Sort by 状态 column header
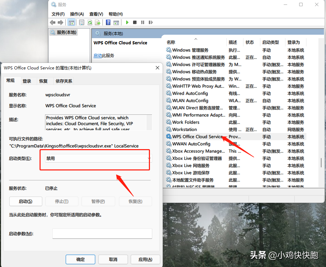This screenshot has width=326, height=267. point(251,42)
